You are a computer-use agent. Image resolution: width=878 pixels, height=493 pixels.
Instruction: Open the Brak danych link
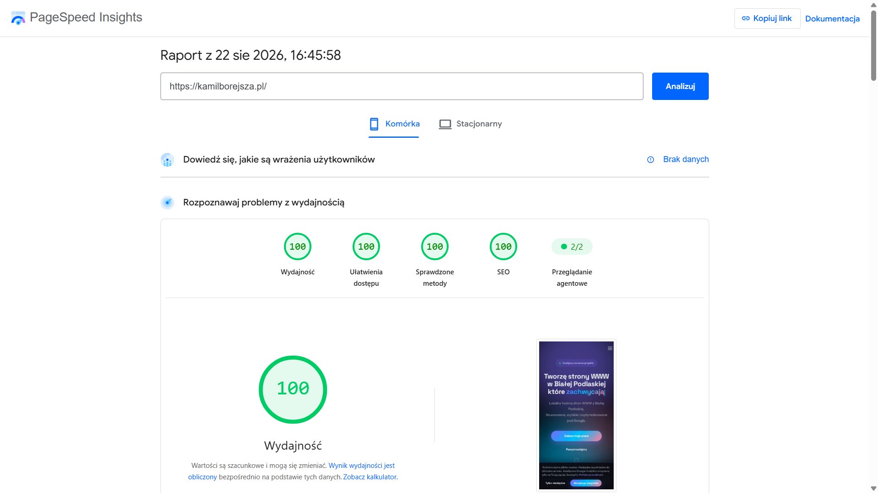pyautogui.click(x=686, y=159)
